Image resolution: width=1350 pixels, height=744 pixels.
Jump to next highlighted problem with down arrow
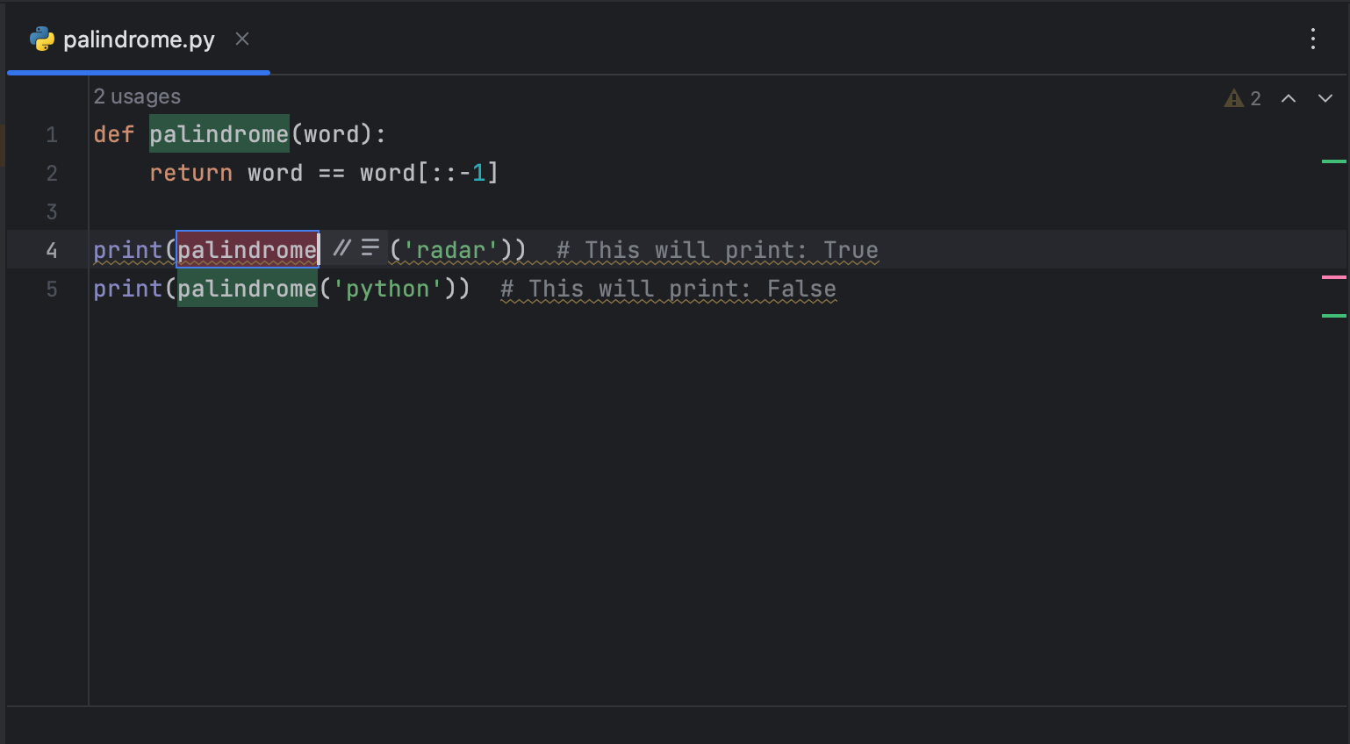[x=1325, y=98]
